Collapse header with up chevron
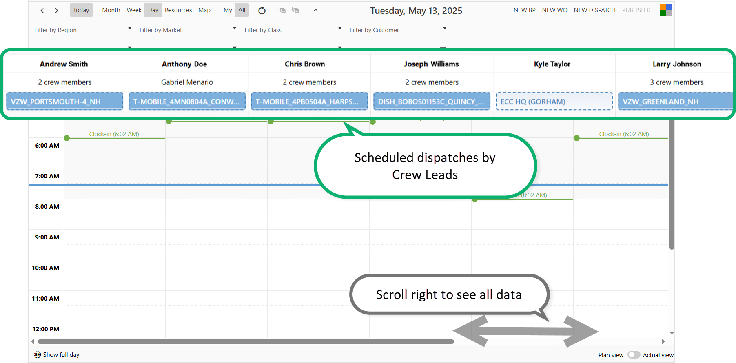Viewport: 736px width, 363px height. coord(315,10)
